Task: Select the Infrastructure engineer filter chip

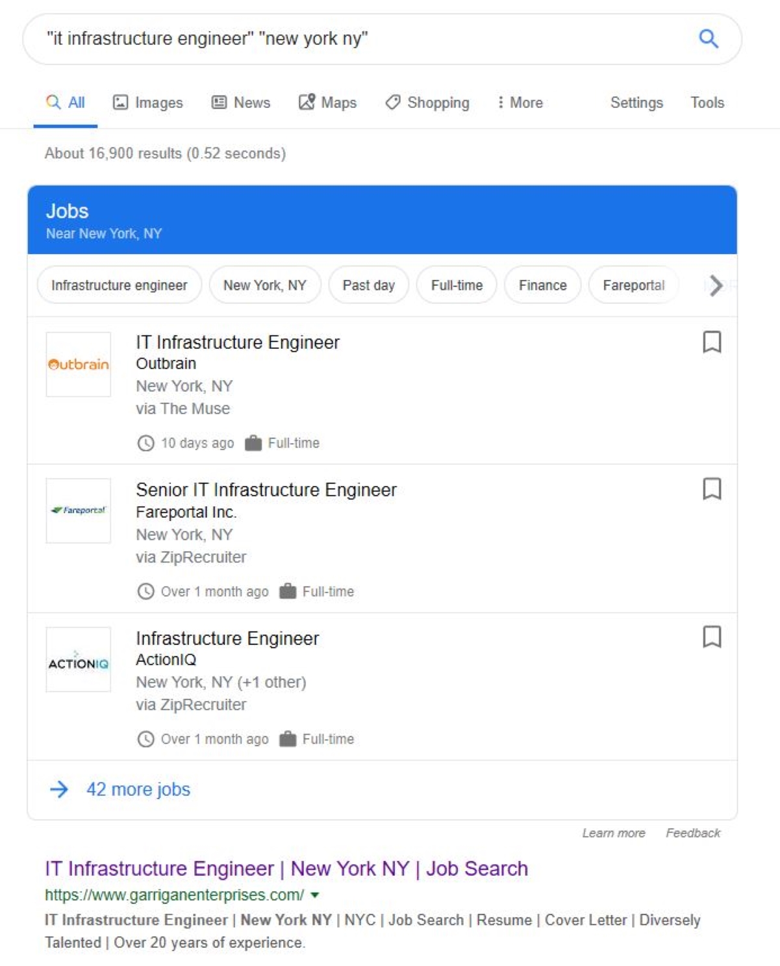Action: (120, 285)
